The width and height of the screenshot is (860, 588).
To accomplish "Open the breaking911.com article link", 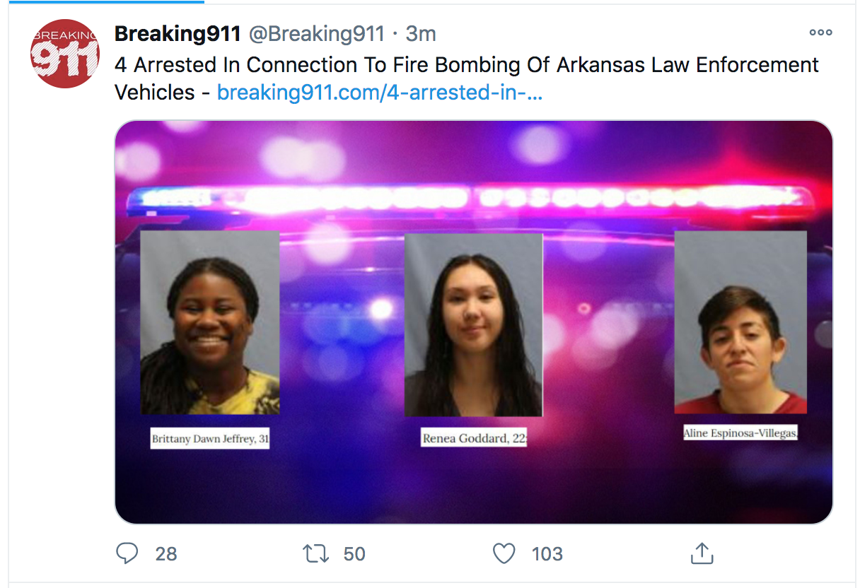I will click(x=380, y=92).
